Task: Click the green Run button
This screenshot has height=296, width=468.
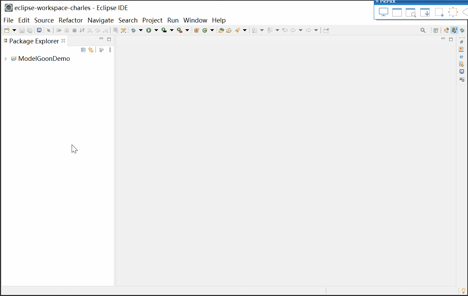Action: [149, 30]
